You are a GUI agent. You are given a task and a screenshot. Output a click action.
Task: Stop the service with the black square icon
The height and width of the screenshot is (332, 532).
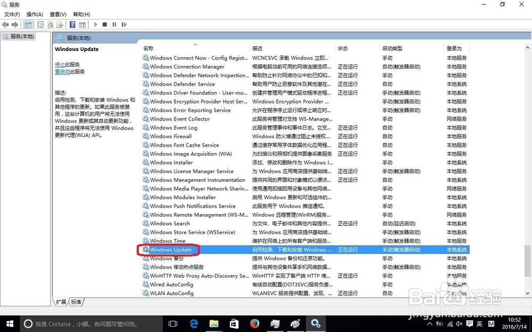tap(105, 24)
